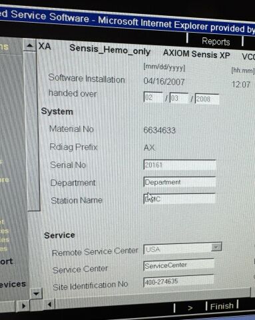The height and width of the screenshot is (320, 255).
Task: Click the AXIOM Sensis XP header text
Action: point(196,54)
